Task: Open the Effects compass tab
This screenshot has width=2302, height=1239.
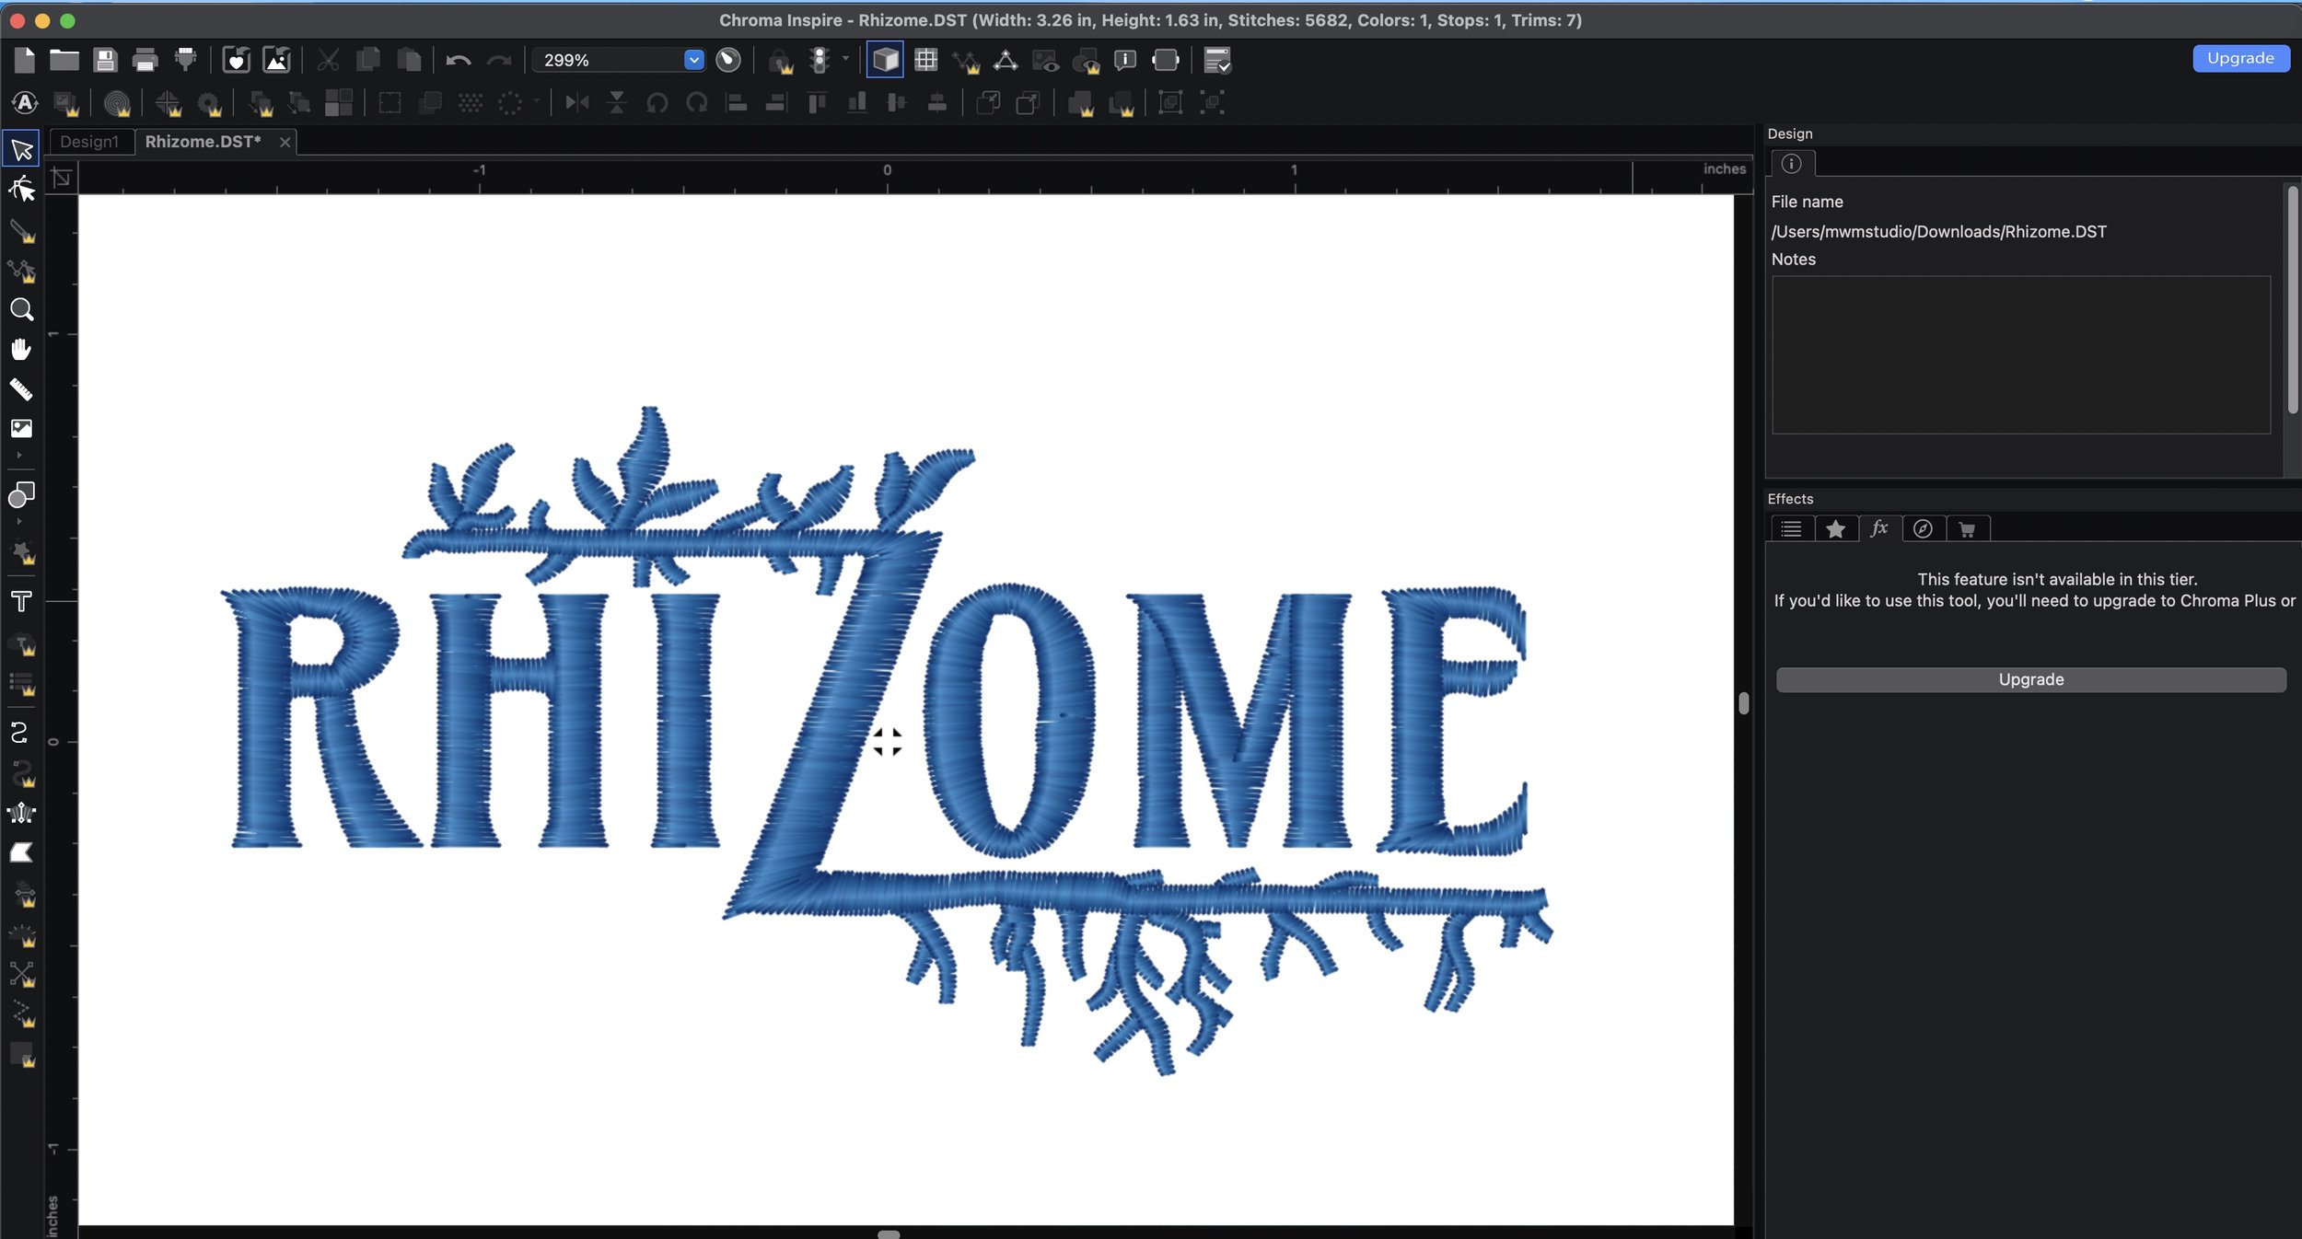Action: (x=1924, y=528)
